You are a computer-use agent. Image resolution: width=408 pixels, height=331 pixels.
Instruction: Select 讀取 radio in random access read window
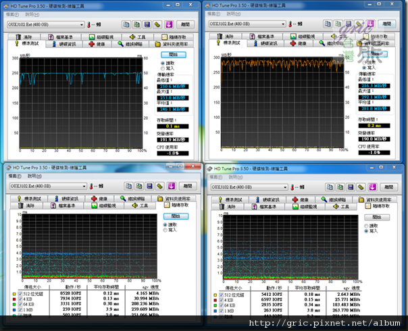165,225
